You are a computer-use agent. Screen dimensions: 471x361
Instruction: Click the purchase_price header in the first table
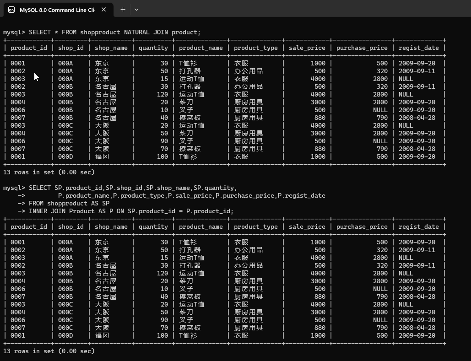[362, 48]
